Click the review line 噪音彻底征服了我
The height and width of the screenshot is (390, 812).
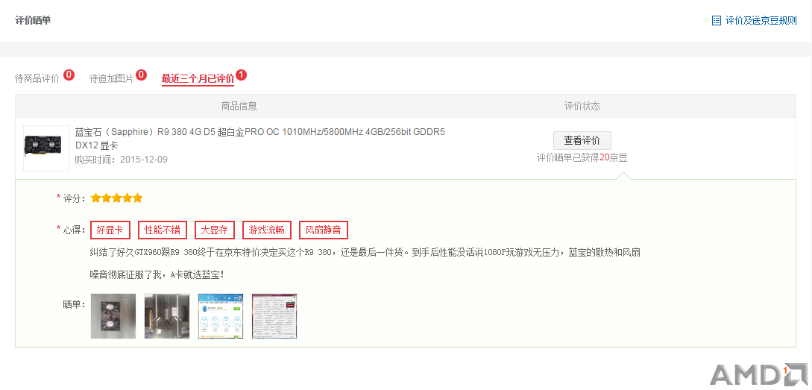coord(157,274)
